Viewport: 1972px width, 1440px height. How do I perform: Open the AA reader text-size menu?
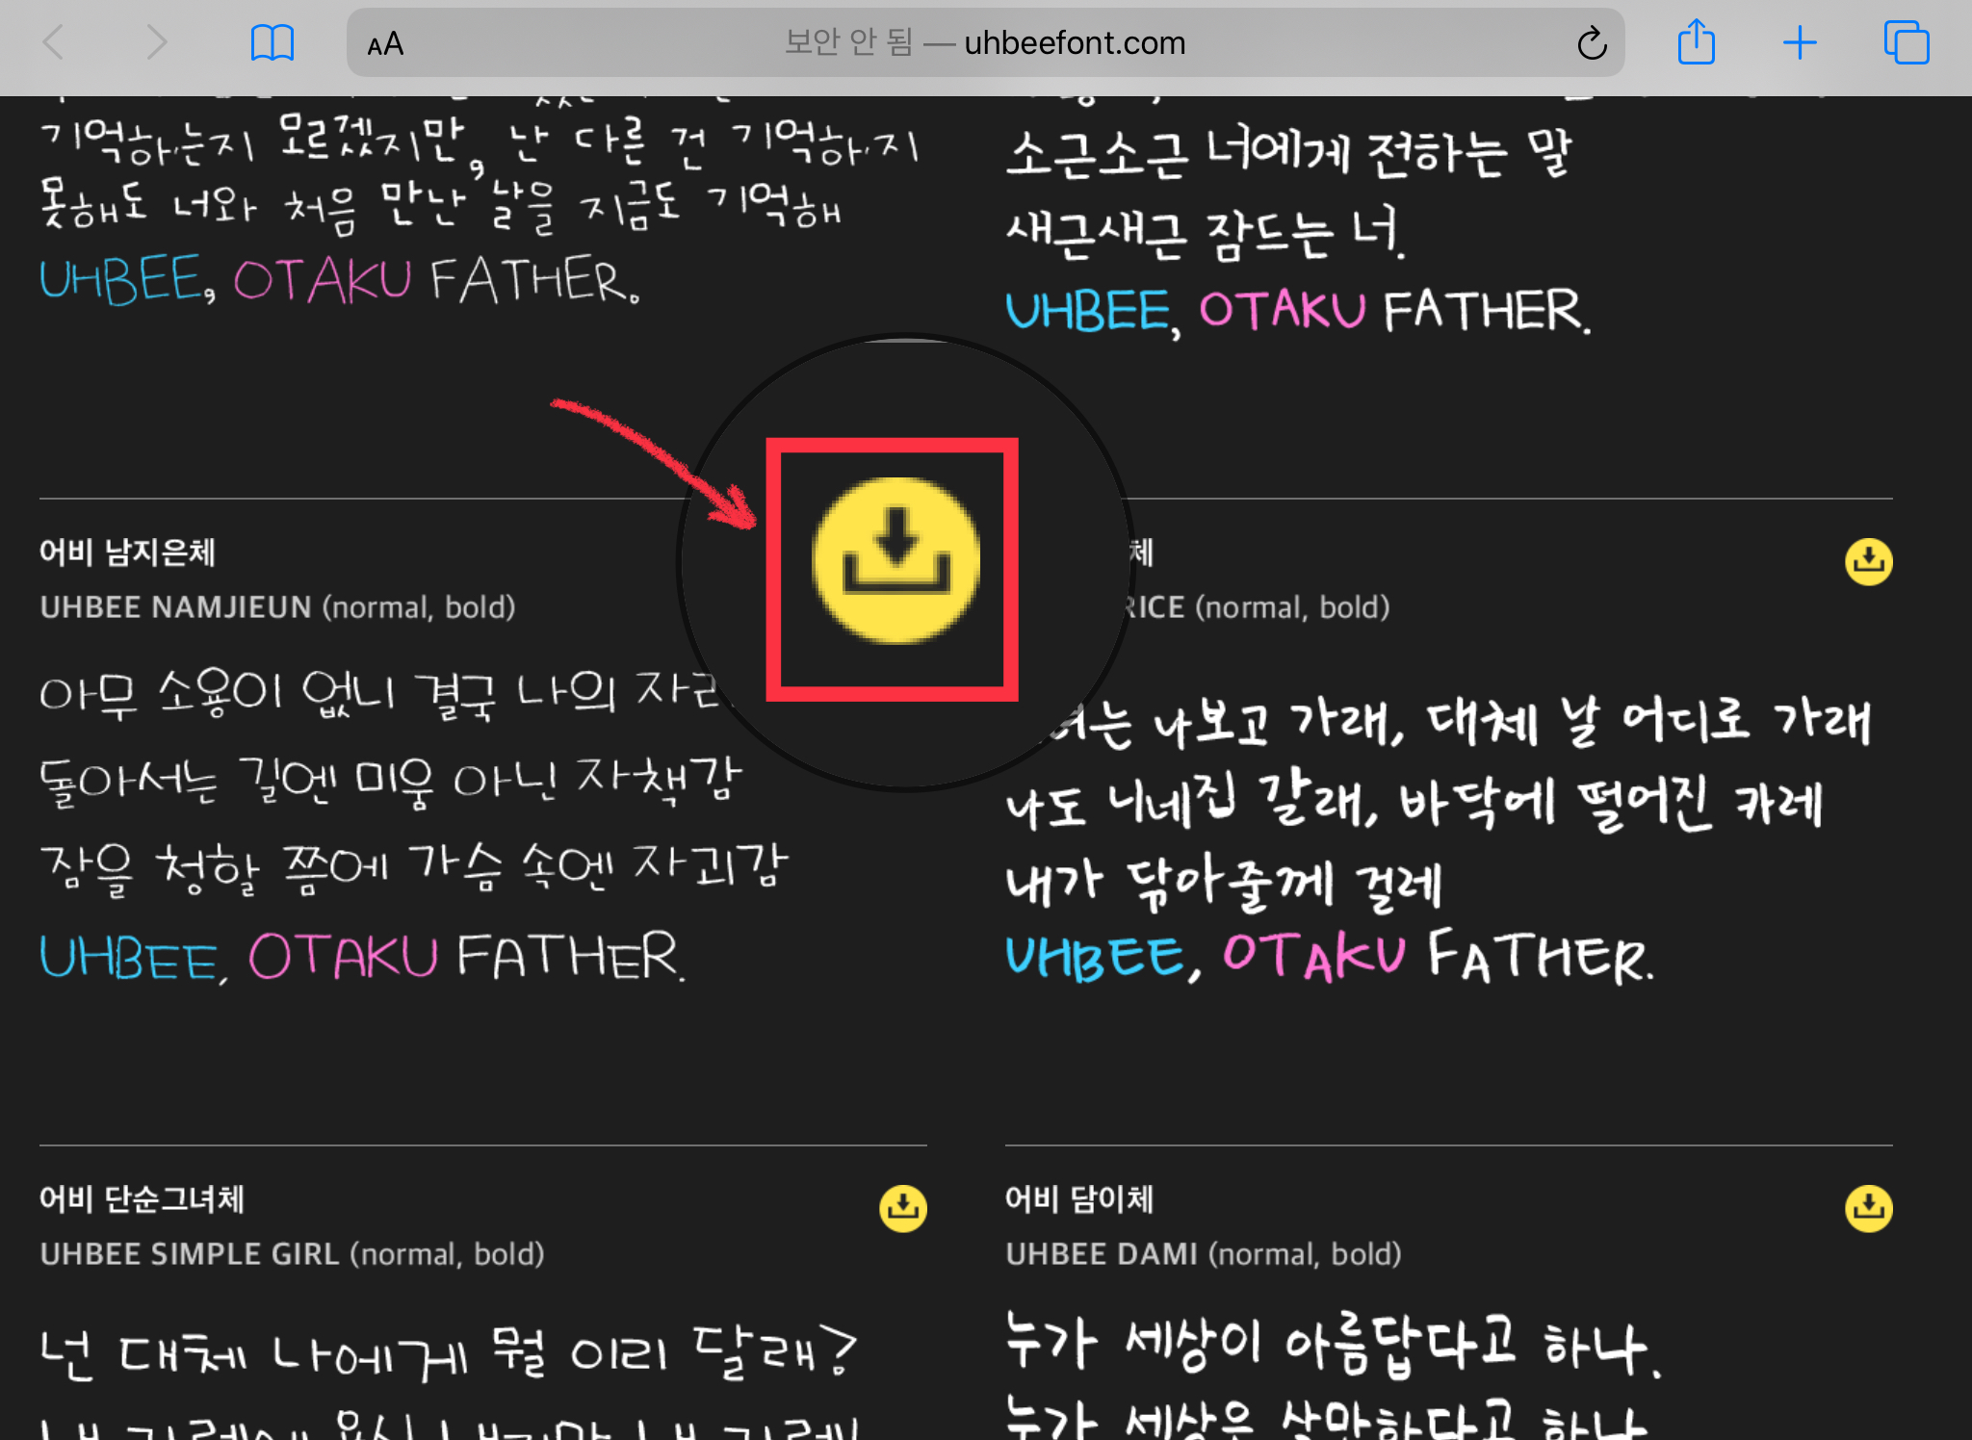(x=385, y=43)
